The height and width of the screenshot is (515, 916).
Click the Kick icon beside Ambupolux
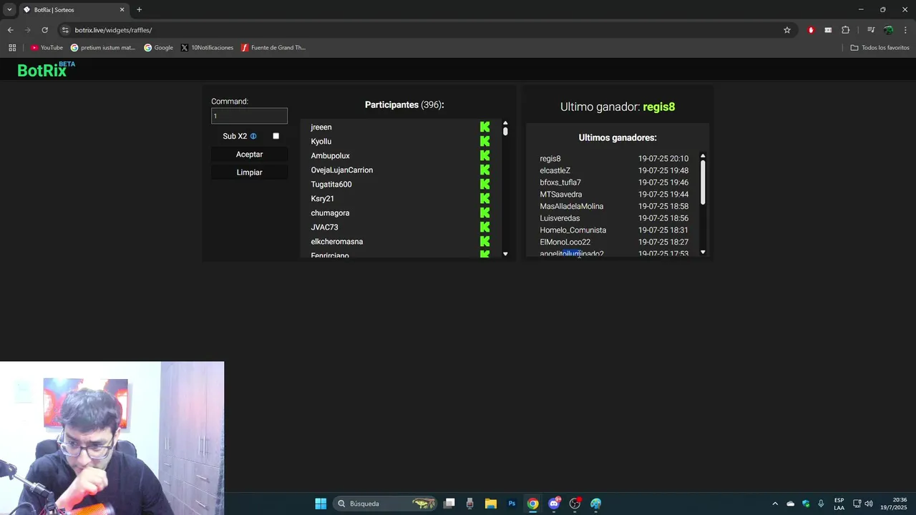(484, 156)
